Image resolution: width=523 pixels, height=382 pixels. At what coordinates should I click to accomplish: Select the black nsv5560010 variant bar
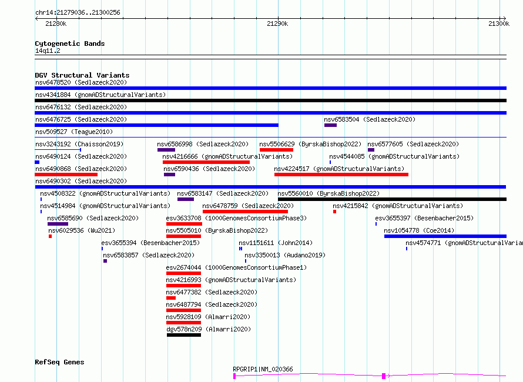tap(392, 199)
